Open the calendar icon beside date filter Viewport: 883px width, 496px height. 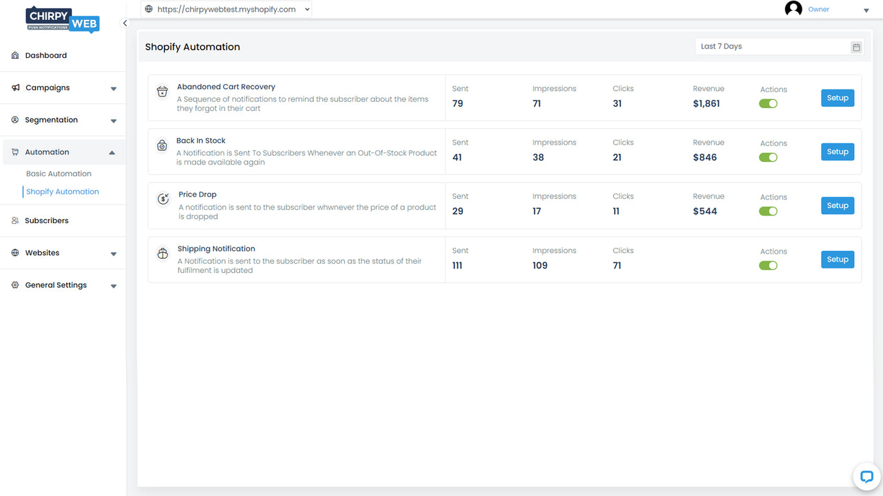[856, 47]
